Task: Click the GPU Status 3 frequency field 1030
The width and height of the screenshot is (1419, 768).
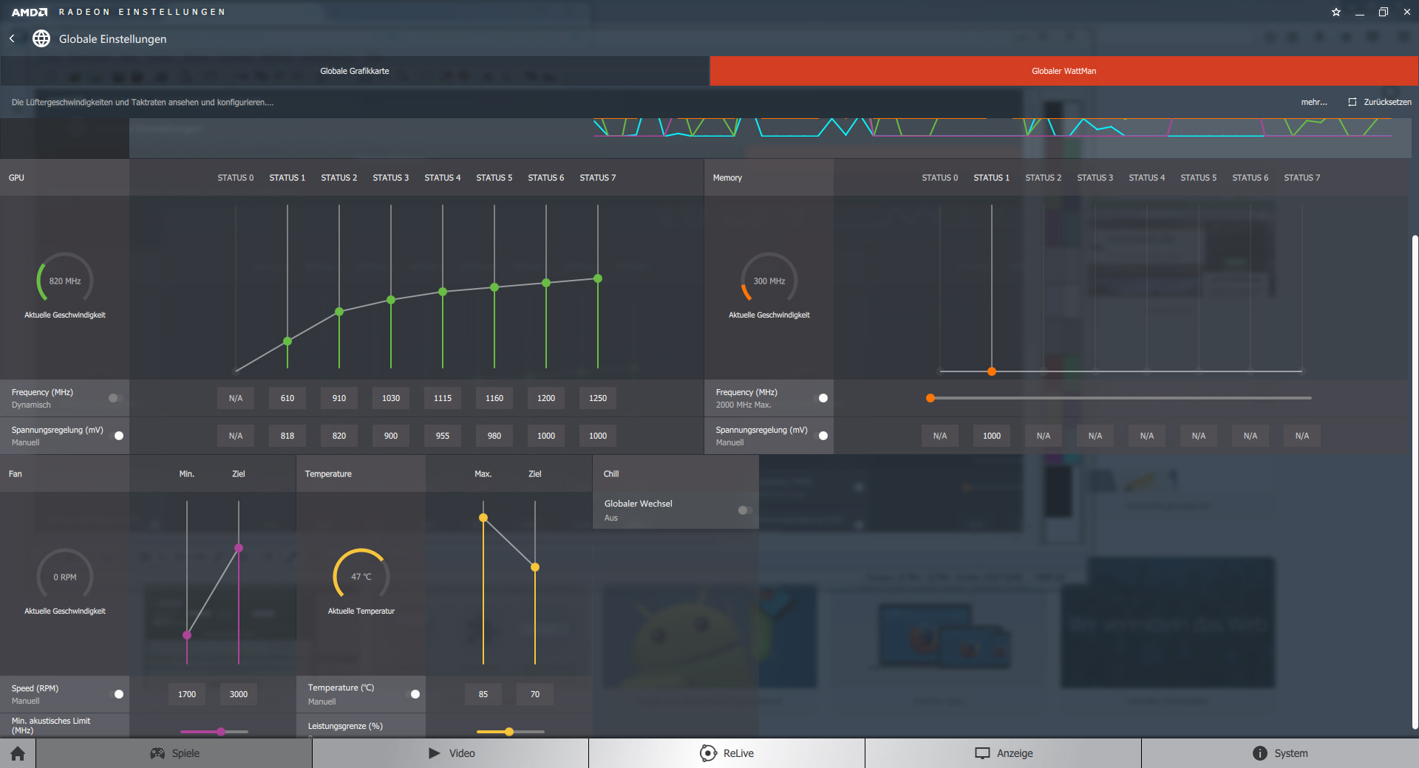Action: tap(391, 398)
